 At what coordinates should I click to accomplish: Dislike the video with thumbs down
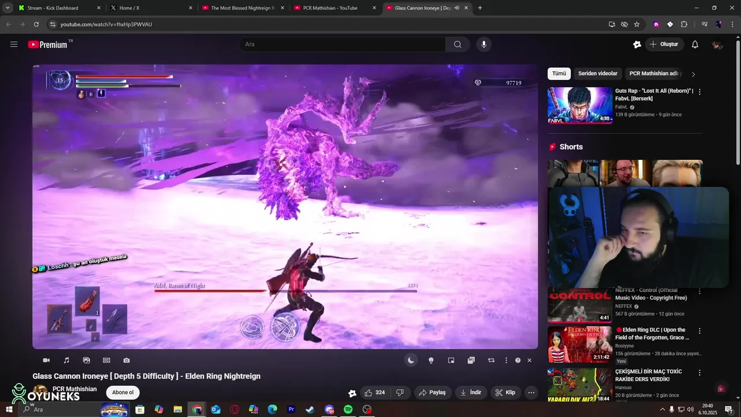pos(400,392)
